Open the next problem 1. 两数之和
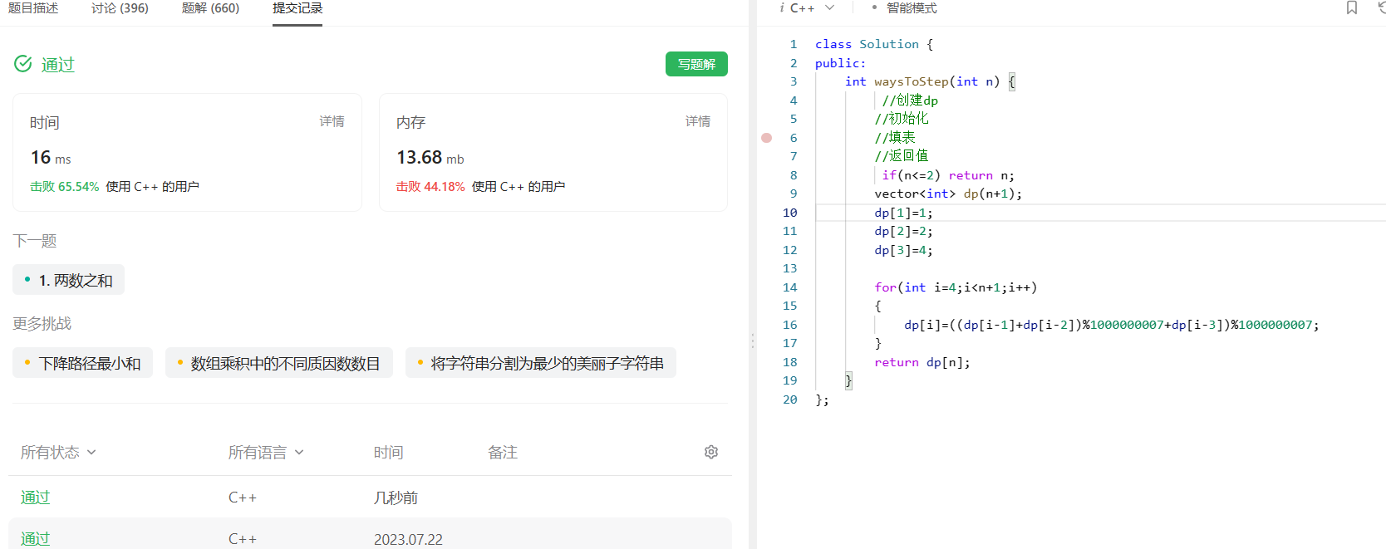The width and height of the screenshot is (1386, 549). 69,280
